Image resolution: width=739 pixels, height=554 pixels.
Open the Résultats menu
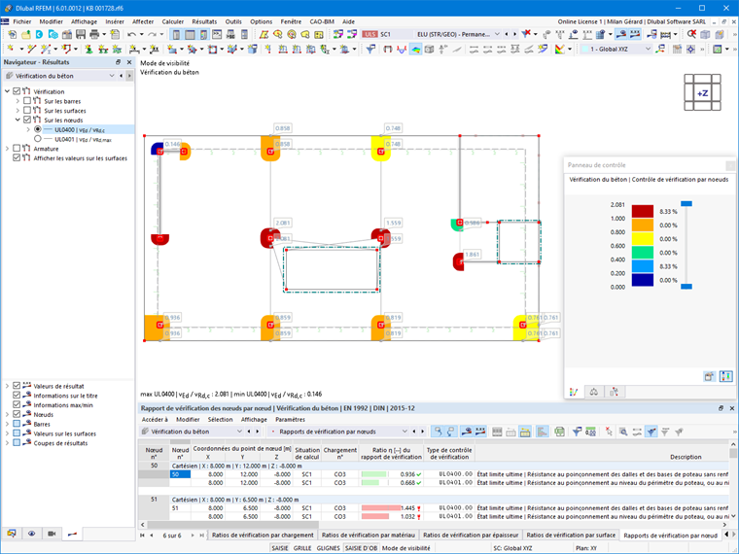(204, 21)
